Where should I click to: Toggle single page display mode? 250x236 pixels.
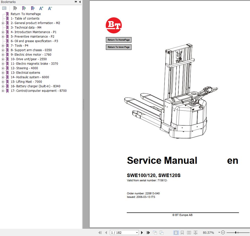[175, 232]
